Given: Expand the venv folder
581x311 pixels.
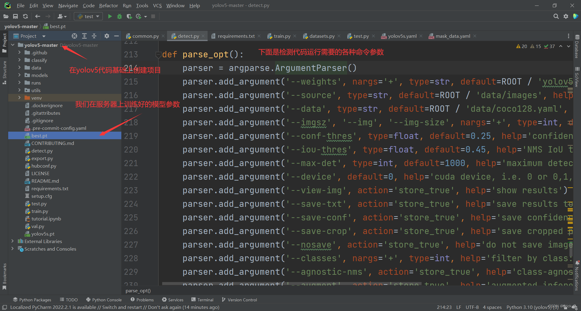Looking at the screenshot, I should pos(20,98).
